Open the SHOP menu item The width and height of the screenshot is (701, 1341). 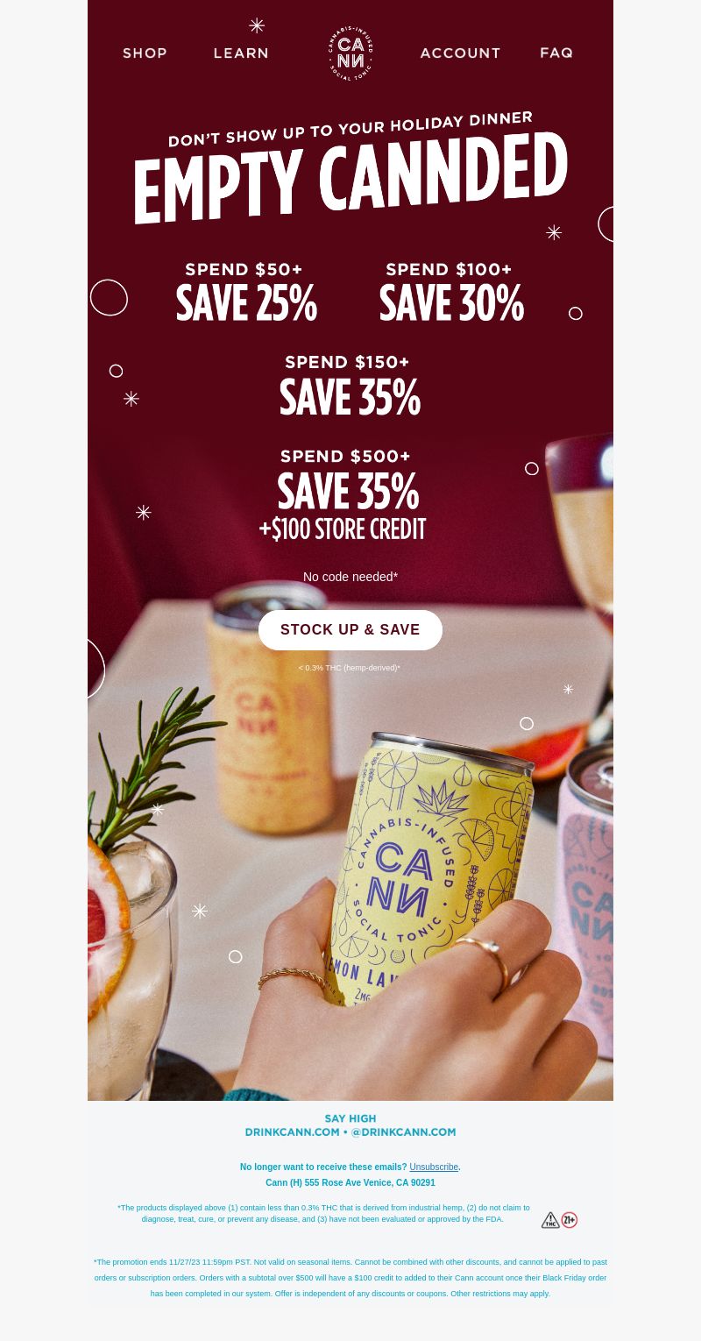(x=145, y=53)
